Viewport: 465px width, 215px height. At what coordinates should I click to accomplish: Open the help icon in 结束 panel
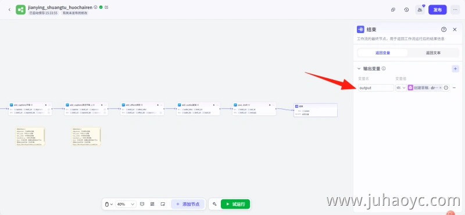443,30
